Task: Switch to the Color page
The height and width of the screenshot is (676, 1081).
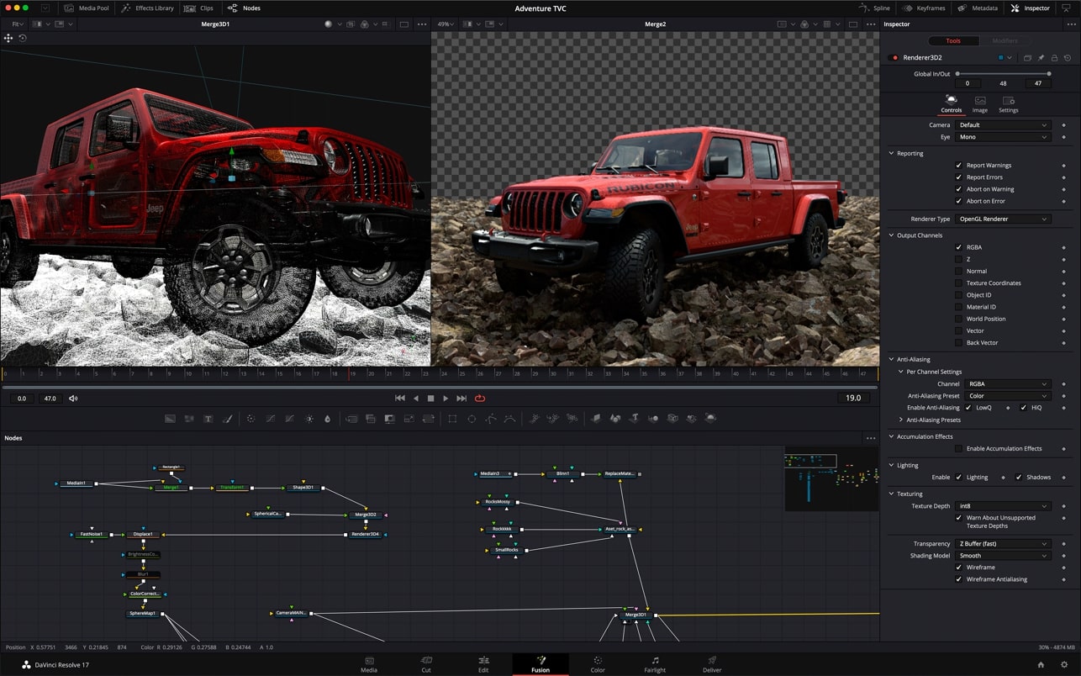Action: 598,664
